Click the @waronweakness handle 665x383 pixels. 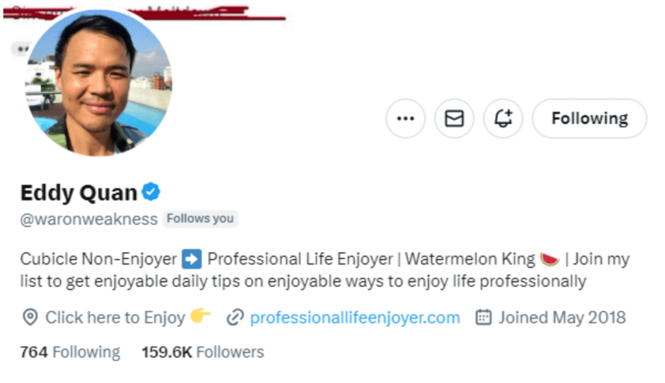[x=89, y=219]
